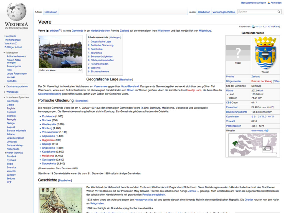Click the Karte link beside coordinates

(277, 27)
